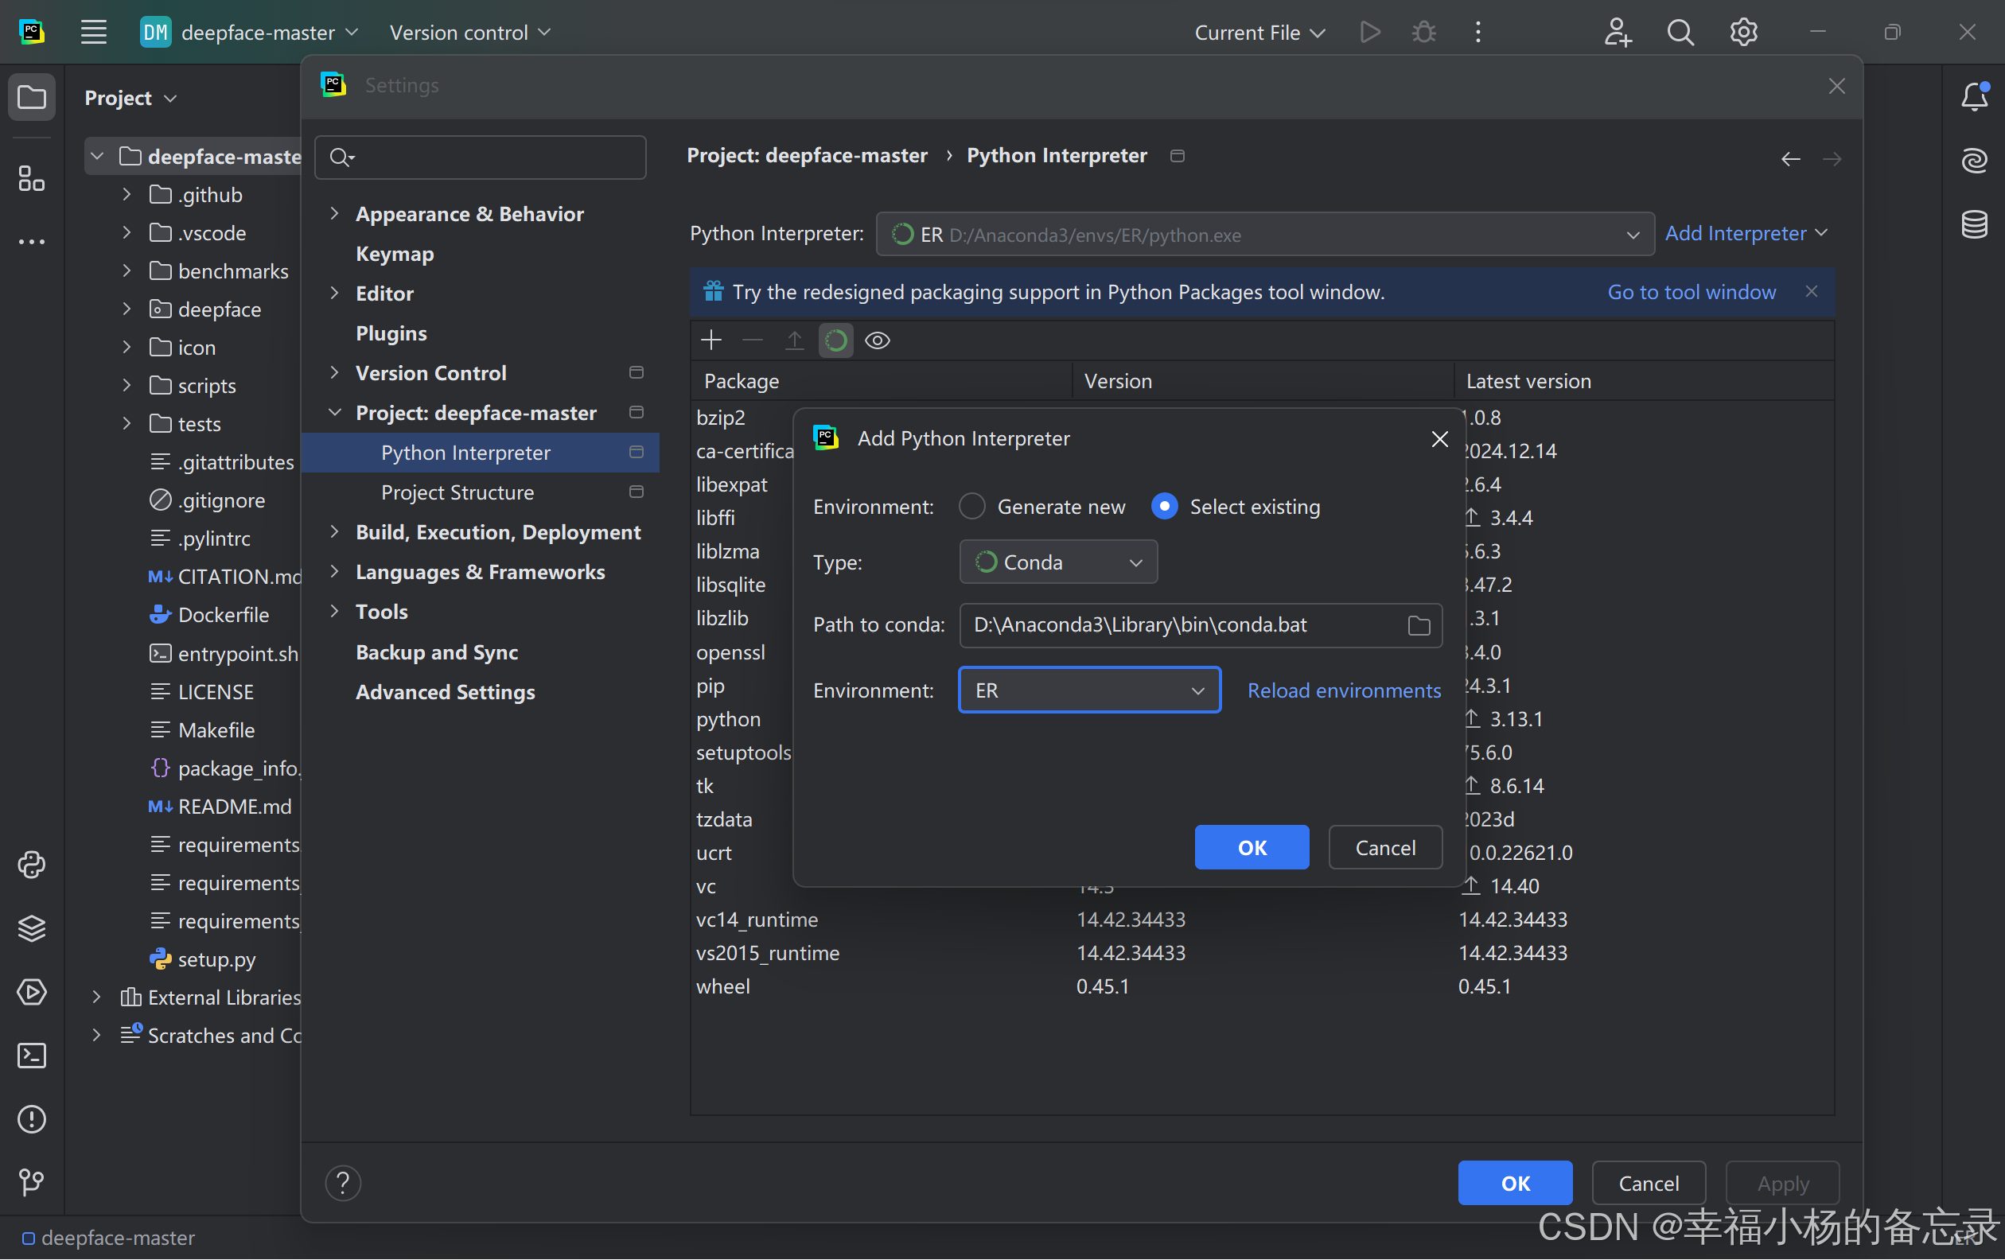
Task: Open the Version control menu
Action: pyautogui.click(x=469, y=33)
